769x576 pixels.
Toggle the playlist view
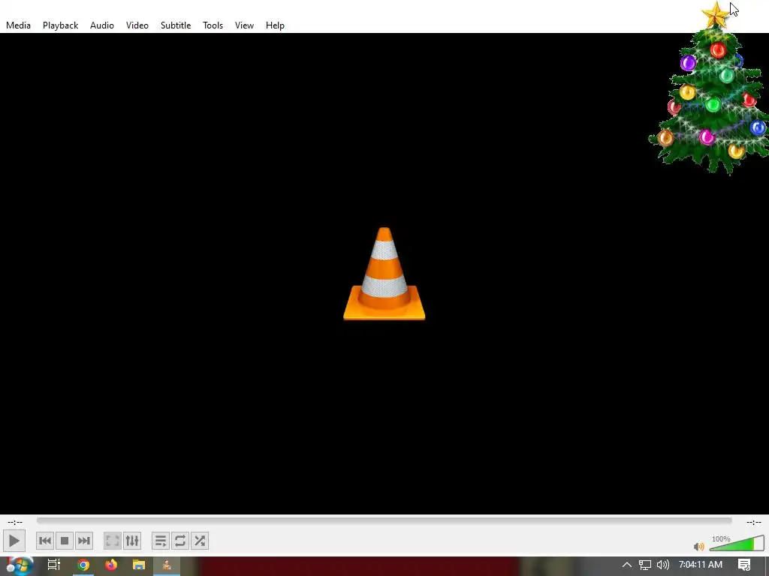(161, 541)
